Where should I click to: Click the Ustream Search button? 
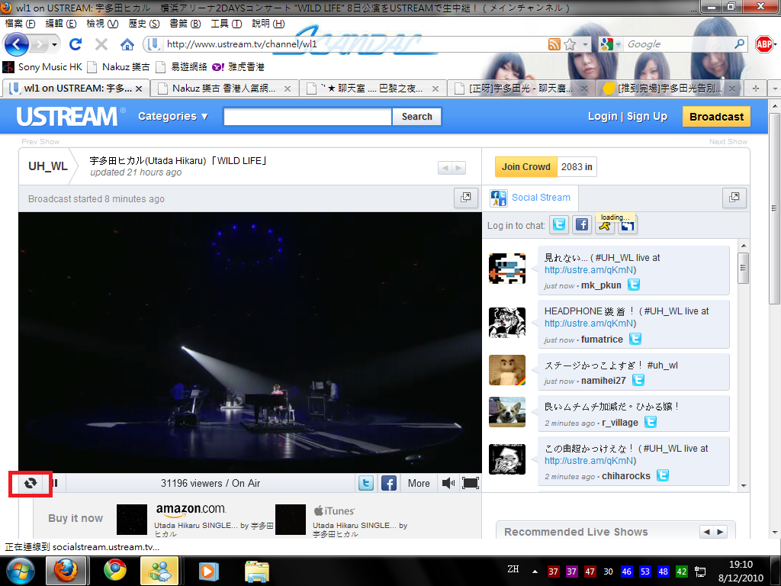(x=417, y=117)
